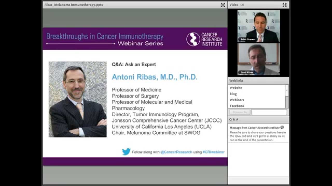The width and height of the screenshot is (332, 186).
Task: Select Webinars in the Weblinks list
Action: (237, 100)
